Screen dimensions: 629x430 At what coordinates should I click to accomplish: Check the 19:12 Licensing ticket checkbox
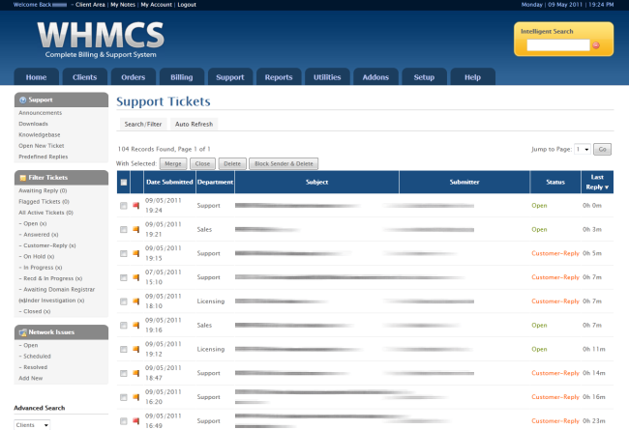click(124, 350)
